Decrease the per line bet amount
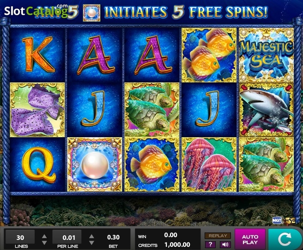Image resolution: width=303 pixels, height=250 pixels. tap(91, 243)
